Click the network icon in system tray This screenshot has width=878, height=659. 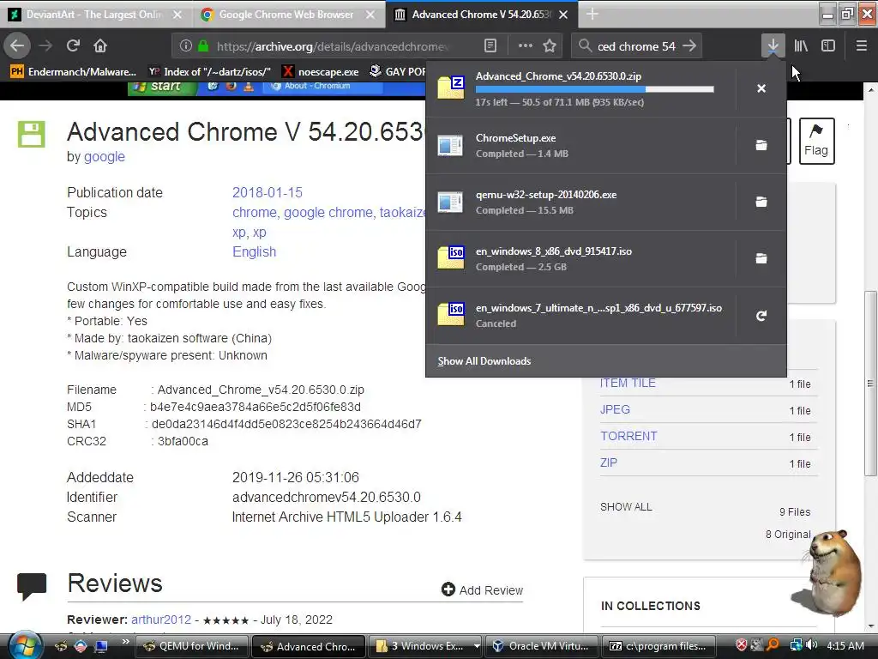click(796, 645)
